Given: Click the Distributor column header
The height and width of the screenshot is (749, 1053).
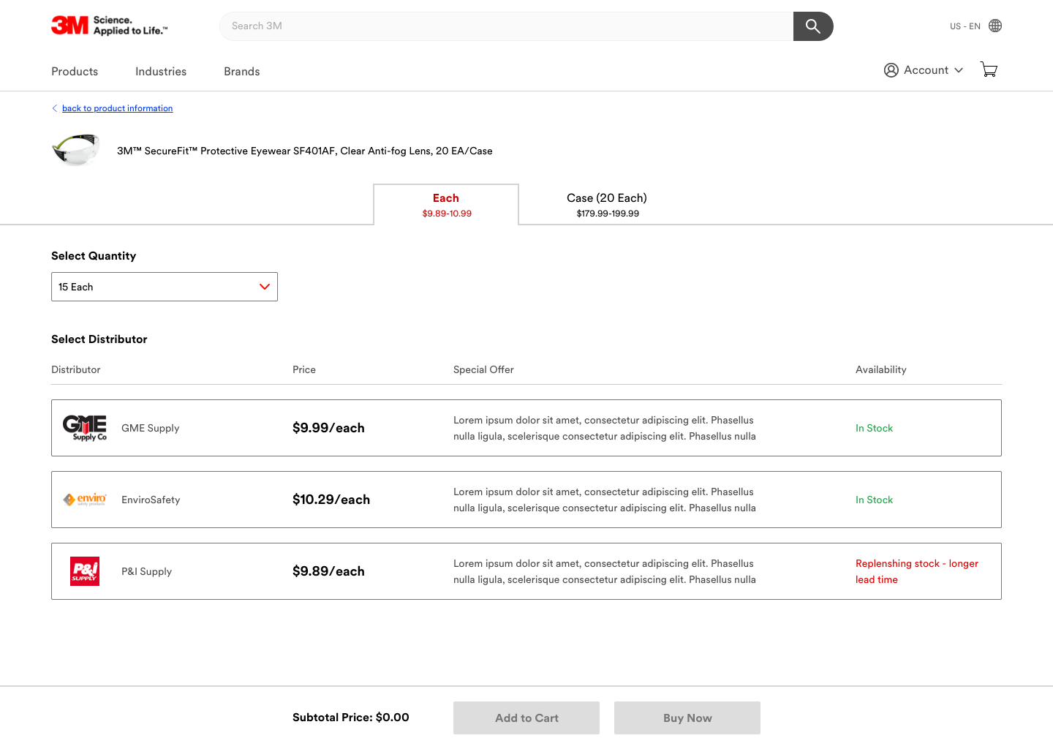Looking at the screenshot, I should [x=76, y=370].
